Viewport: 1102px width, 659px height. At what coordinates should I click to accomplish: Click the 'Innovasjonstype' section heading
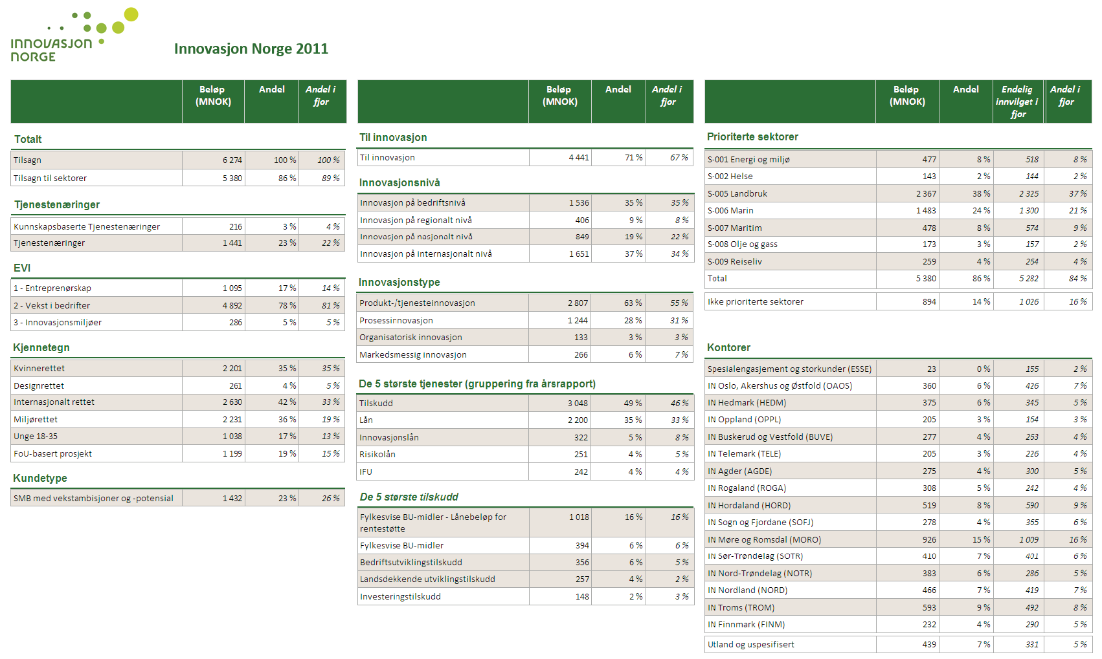tap(399, 282)
